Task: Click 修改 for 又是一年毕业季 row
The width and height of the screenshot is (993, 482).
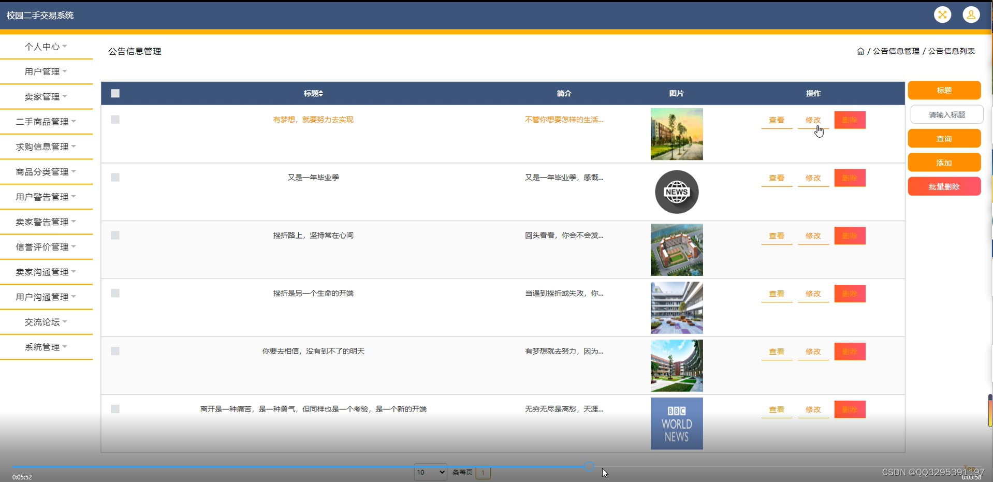Action: (813, 178)
